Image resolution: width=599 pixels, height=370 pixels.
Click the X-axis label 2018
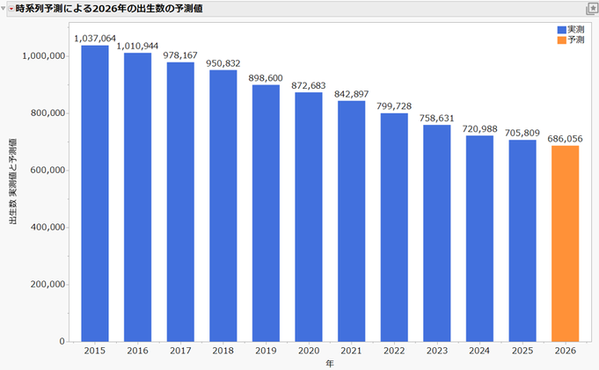pyautogui.click(x=223, y=351)
